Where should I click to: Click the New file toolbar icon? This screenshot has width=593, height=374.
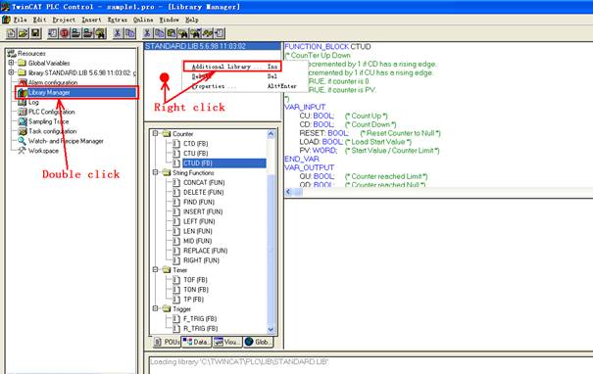tap(12, 33)
